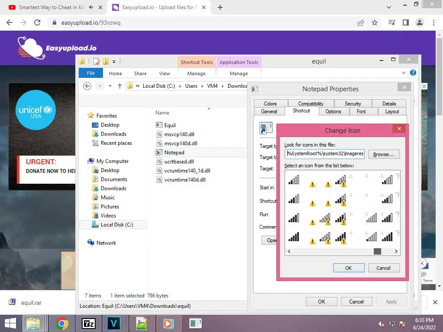Open File Explorer from taskbar
The height and width of the screenshot is (332, 443).
click(x=33, y=323)
